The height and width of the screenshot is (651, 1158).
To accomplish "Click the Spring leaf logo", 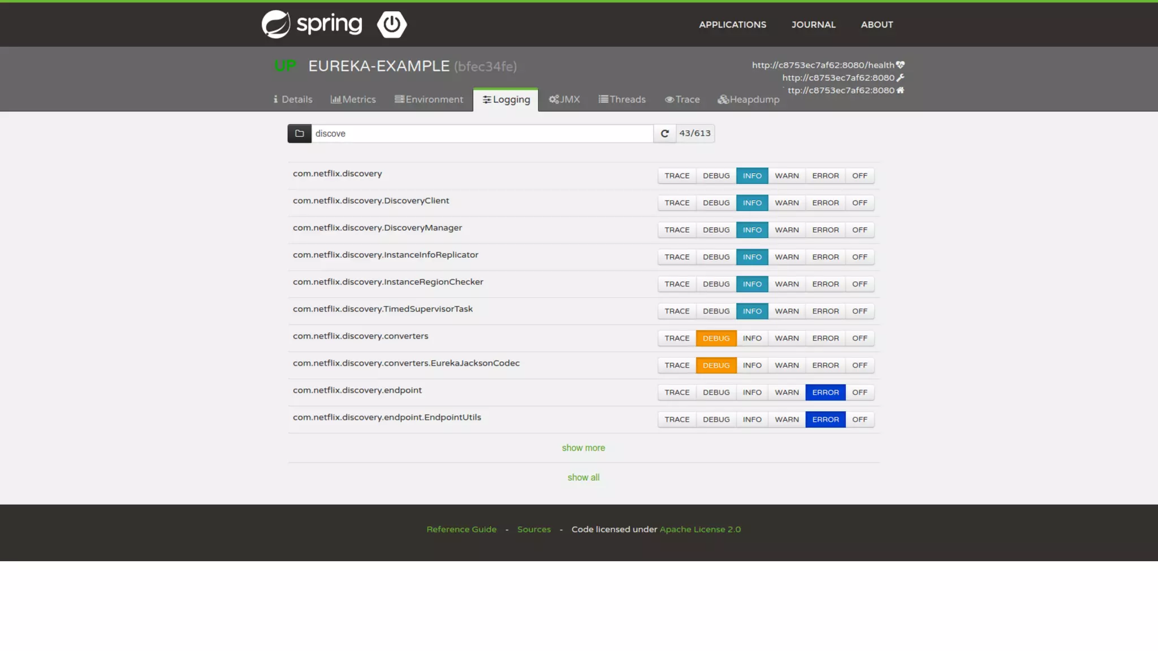I will pos(276,24).
